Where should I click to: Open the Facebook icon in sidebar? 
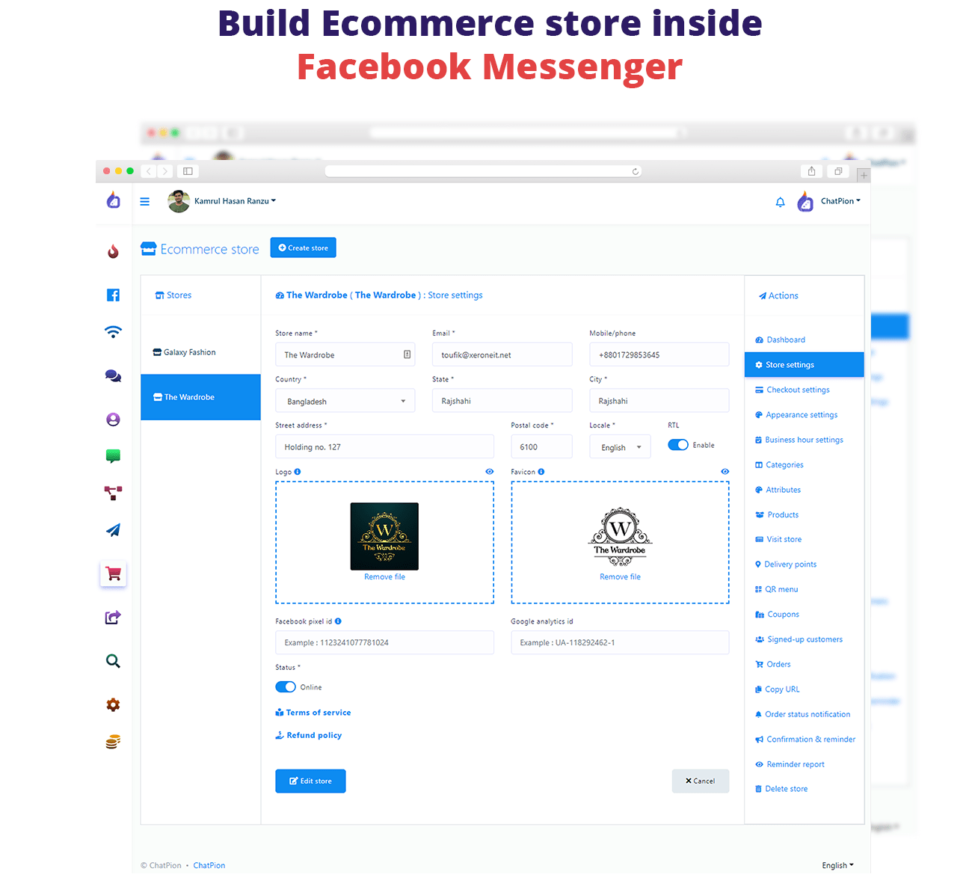(x=113, y=295)
